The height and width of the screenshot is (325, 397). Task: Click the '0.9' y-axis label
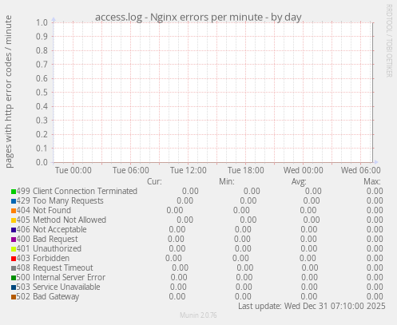point(42,37)
